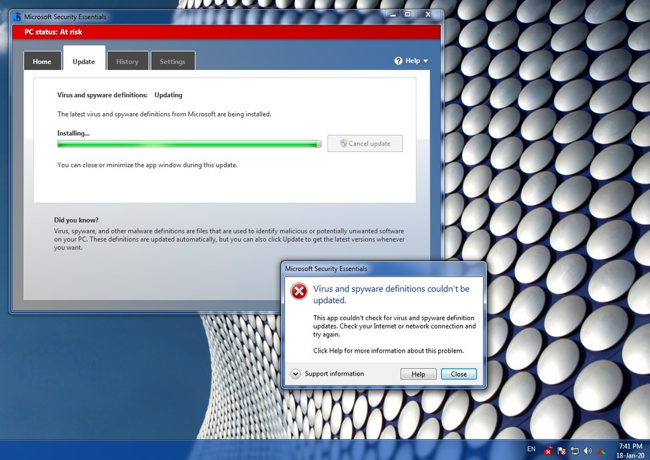The width and height of the screenshot is (650, 460).
Task: Click the dialog heading about definitions not updated
Action: coord(391,295)
